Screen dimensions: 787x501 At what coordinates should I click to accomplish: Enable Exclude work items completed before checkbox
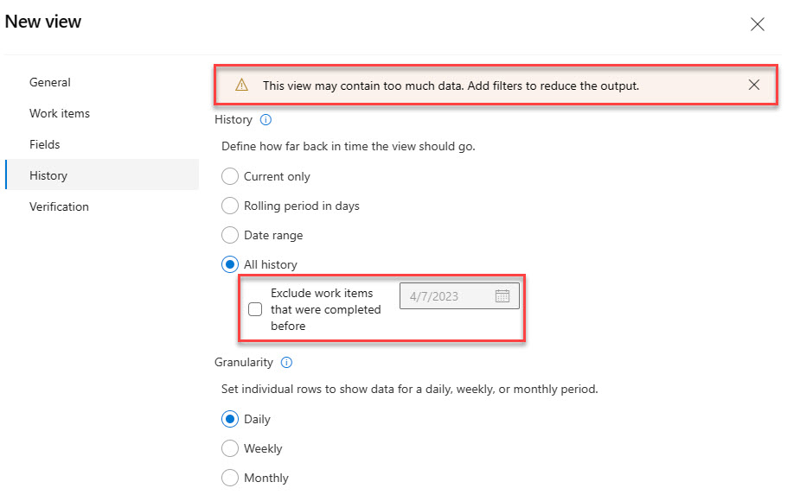(255, 310)
